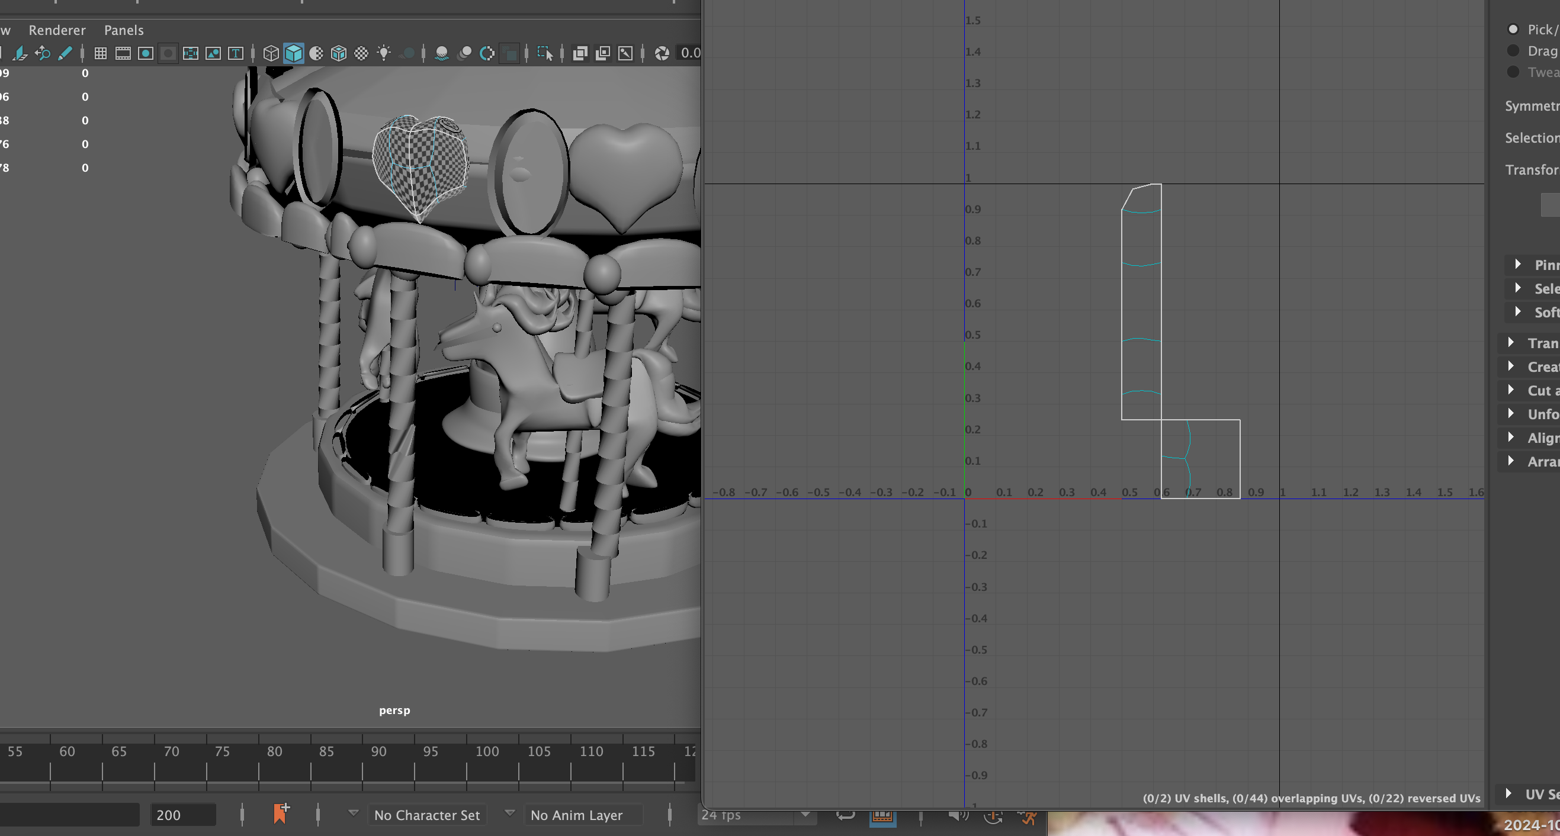The height and width of the screenshot is (836, 1560).
Task: Open the Renderer menu
Action: point(57,30)
